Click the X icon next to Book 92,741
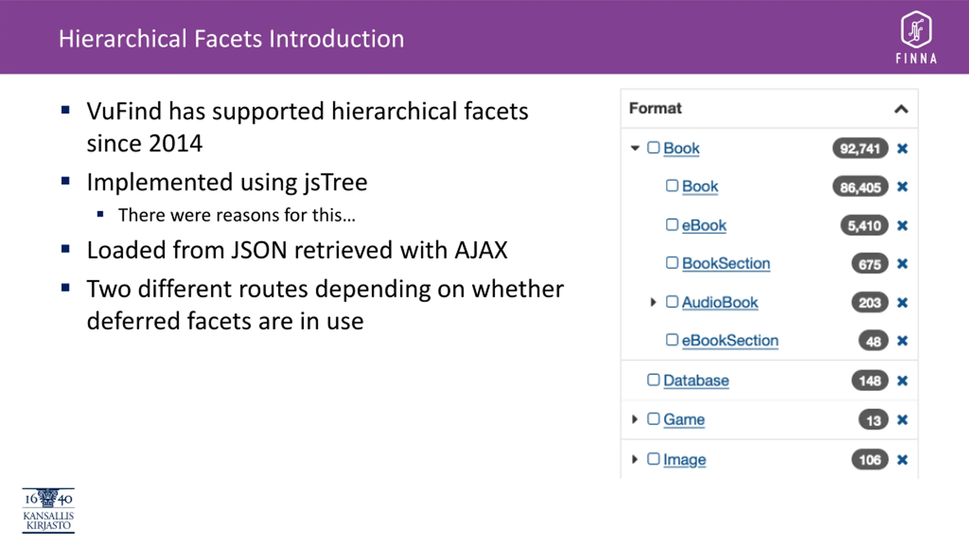Viewport: 969px width, 545px height. click(902, 148)
